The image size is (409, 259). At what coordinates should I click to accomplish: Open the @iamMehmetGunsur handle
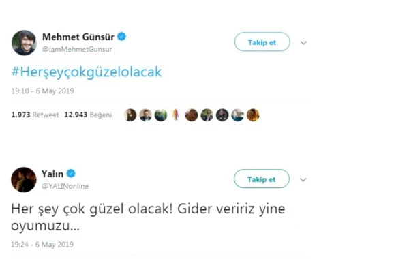click(77, 49)
